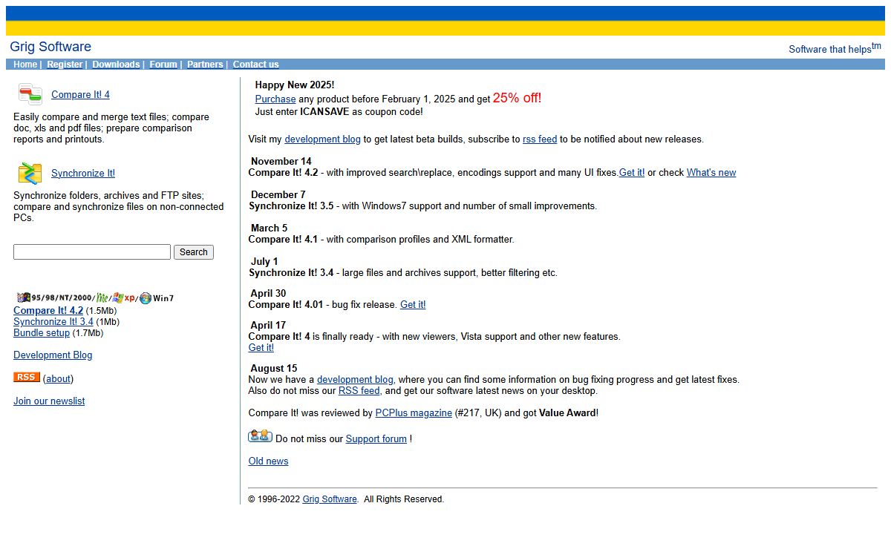Viewport: 891px width, 549px height.
Task: Click the November 14 date heading
Action: (x=281, y=162)
